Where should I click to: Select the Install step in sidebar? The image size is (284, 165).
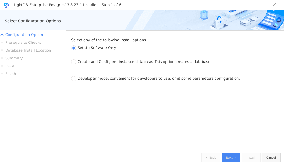11,66
